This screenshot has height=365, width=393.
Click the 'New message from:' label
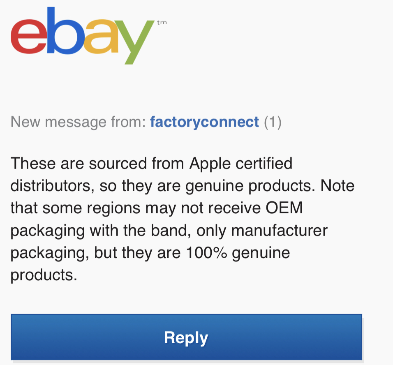pos(78,122)
